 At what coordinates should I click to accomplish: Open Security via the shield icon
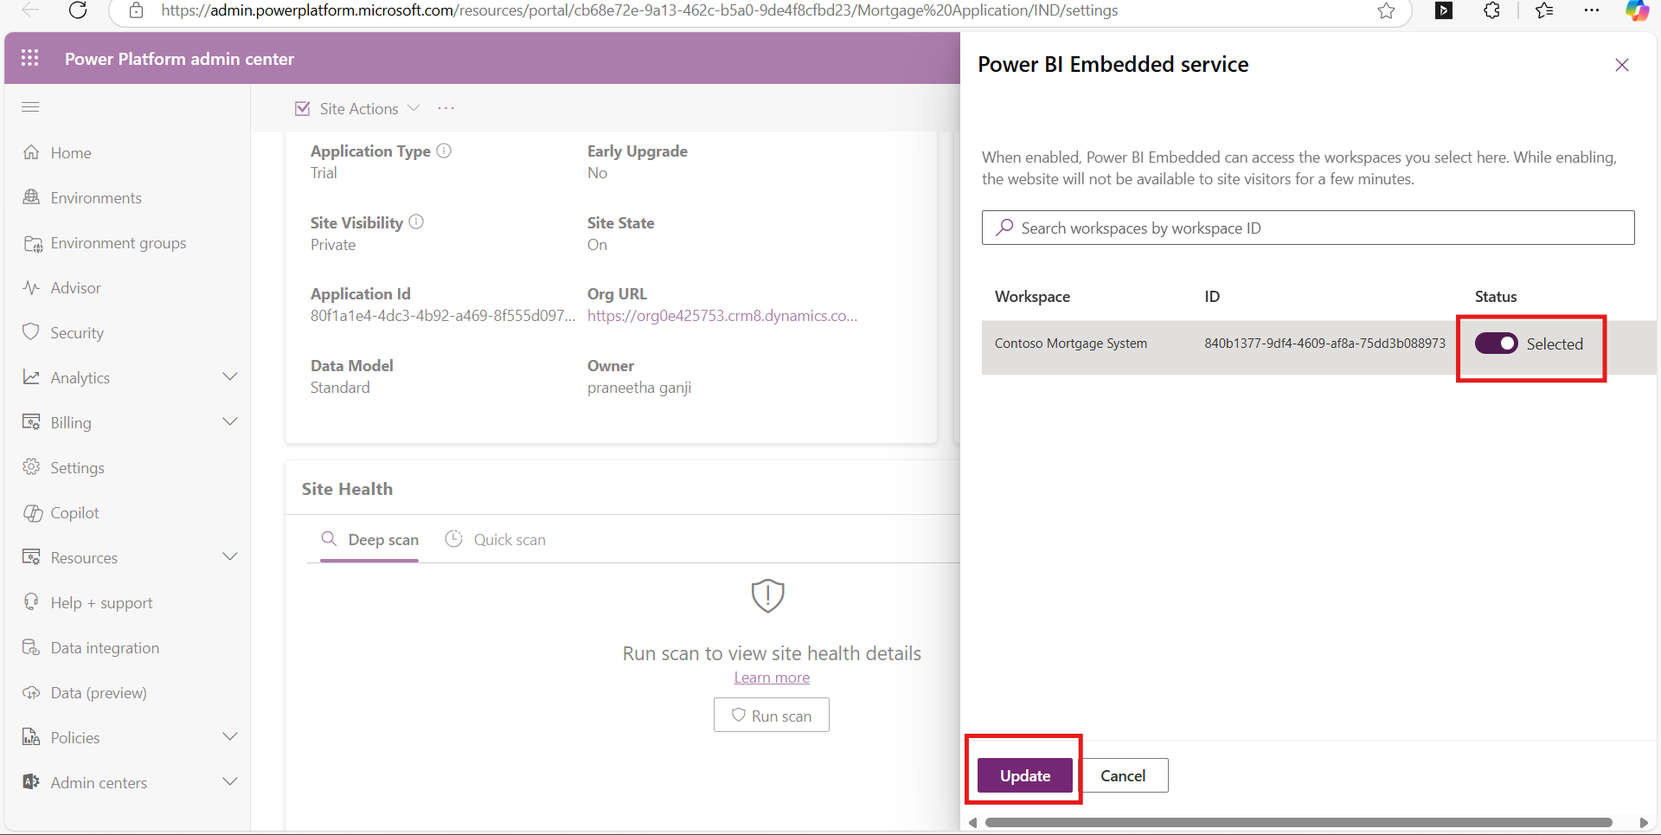click(31, 332)
